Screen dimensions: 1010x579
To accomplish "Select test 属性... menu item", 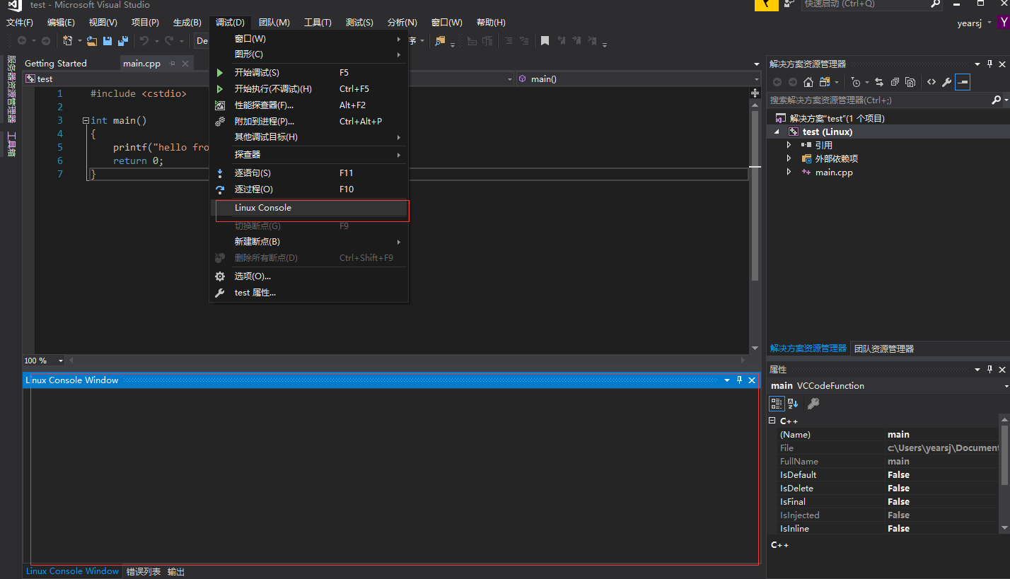I will 308,293.
